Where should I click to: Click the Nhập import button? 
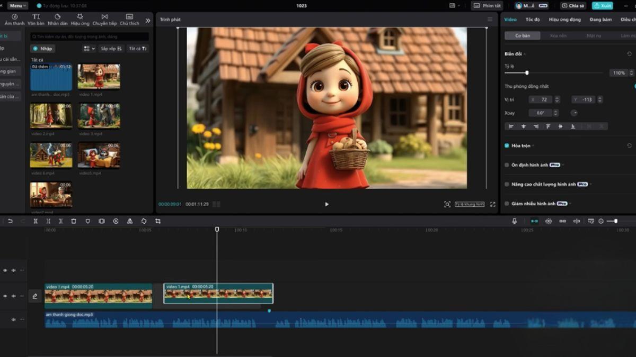point(43,49)
